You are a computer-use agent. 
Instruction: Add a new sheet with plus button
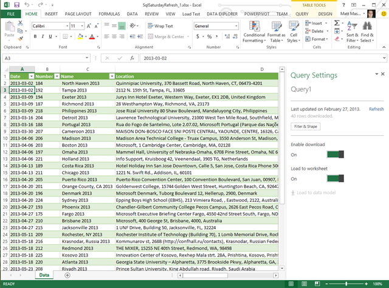(x=67, y=275)
